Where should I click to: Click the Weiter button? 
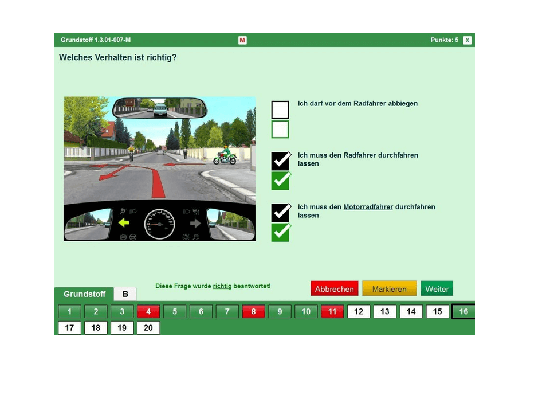[x=437, y=288]
